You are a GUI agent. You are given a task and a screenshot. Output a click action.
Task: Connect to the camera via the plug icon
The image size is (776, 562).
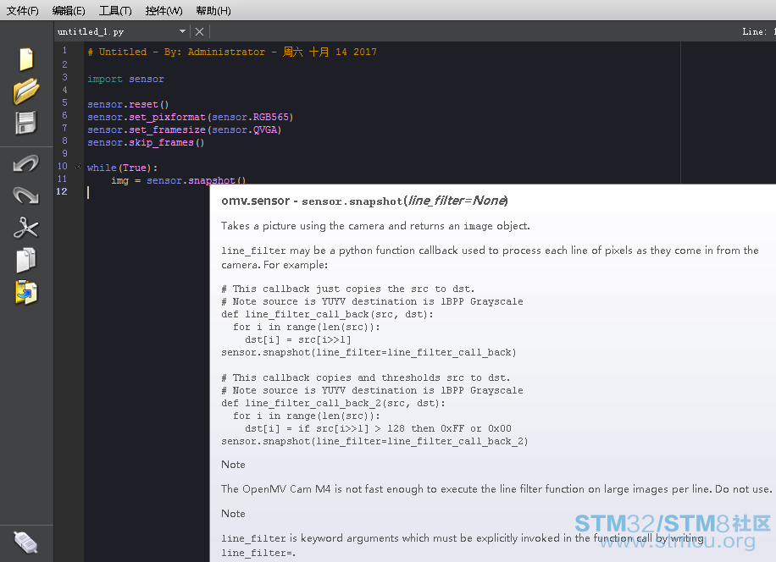(x=26, y=541)
